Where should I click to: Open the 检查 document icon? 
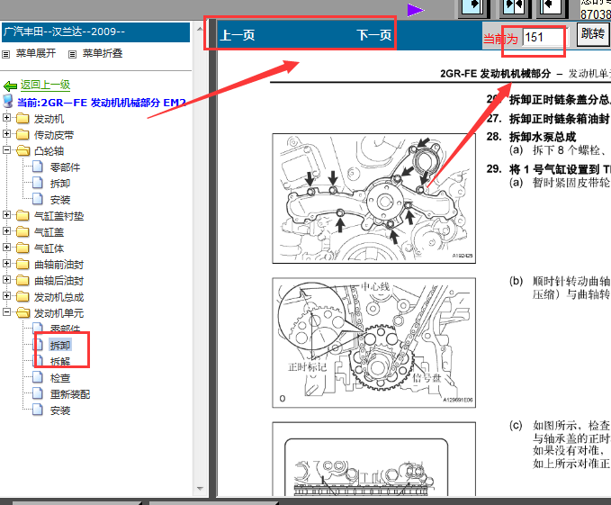coord(38,377)
